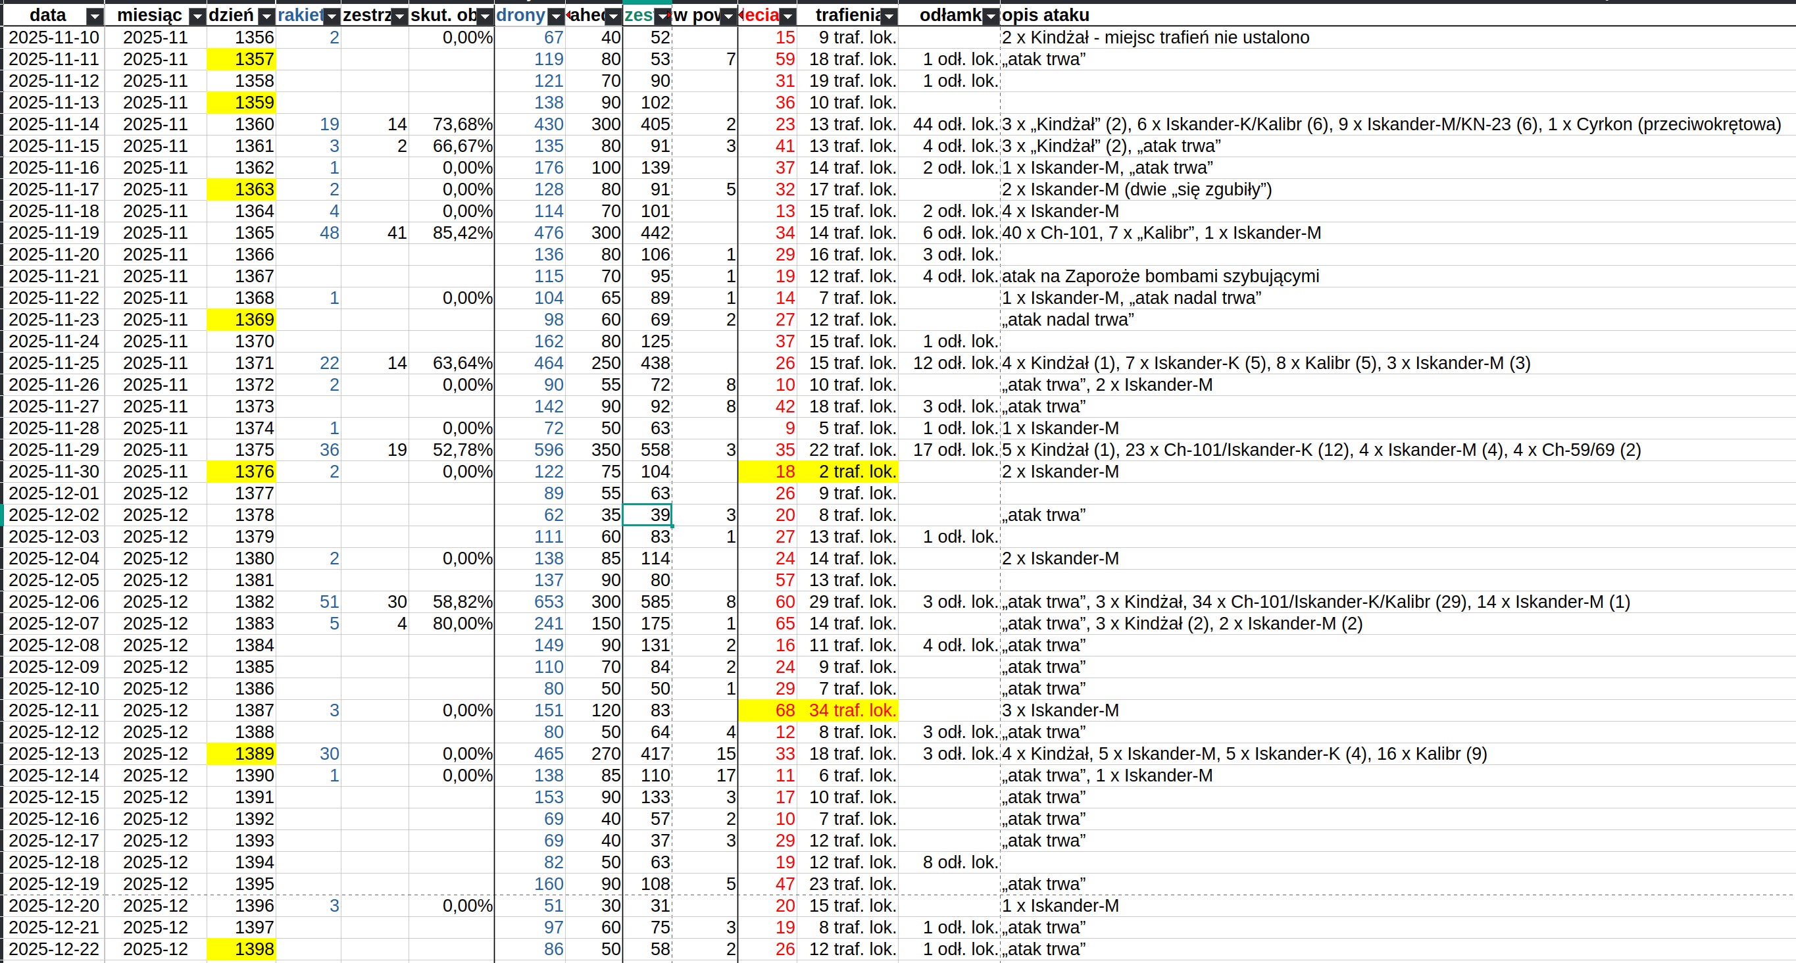Open the 'drony' column filter dropdown
This screenshot has height=963, width=1796.
coord(556,16)
